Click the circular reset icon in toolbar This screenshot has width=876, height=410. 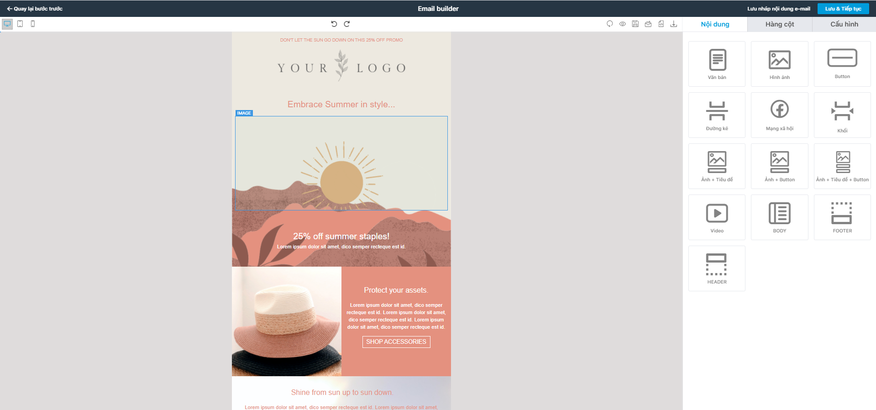(610, 24)
